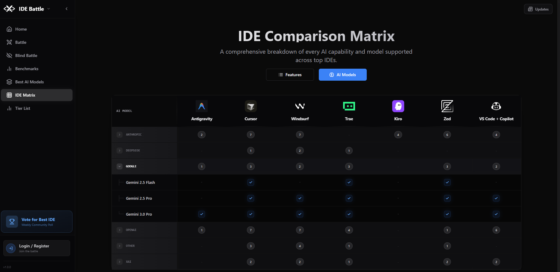The image size is (560, 272).
Task: Switch to the Features view
Action: click(290, 74)
